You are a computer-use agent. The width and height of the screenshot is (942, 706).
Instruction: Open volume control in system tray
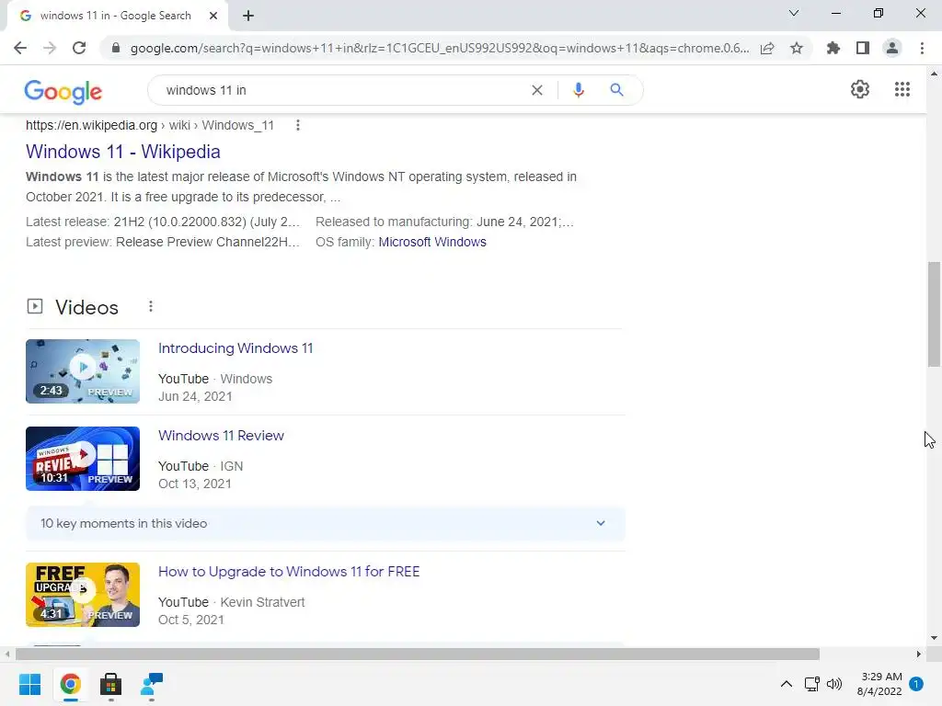[x=833, y=684]
